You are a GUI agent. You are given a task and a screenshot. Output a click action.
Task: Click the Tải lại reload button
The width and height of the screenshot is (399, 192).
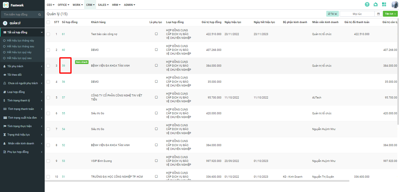[x=332, y=14]
